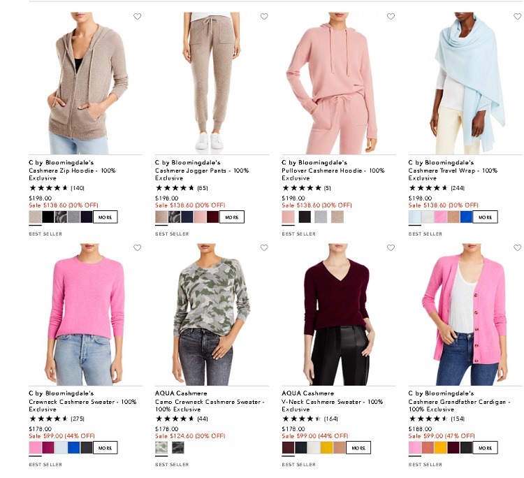This screenshot has height=478, width=524.
Task: Open the Cashmere Travel Wrap product image
Action: [465, 83]
